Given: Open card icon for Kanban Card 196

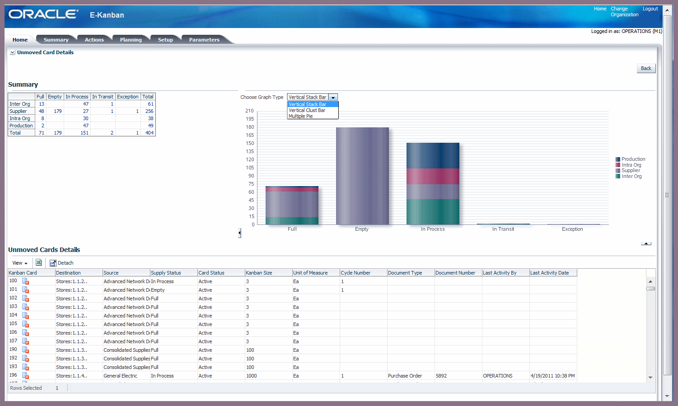Looking at the screenshot, I should point(25,376).
